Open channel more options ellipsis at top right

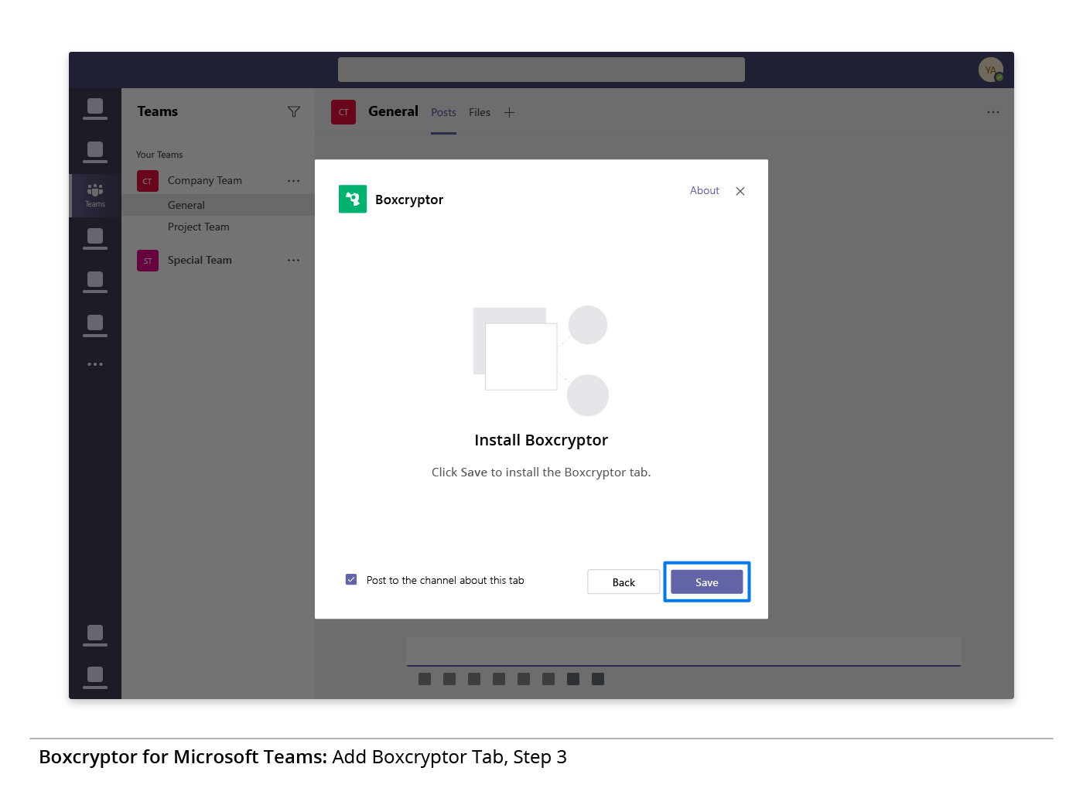coord(993,112)
